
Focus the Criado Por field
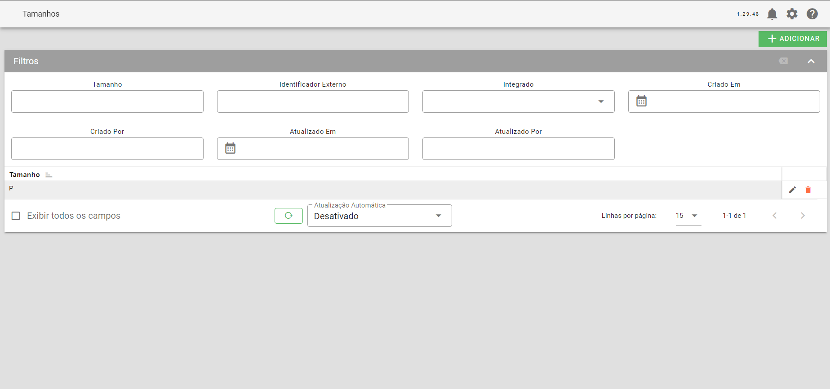(107, 149)
